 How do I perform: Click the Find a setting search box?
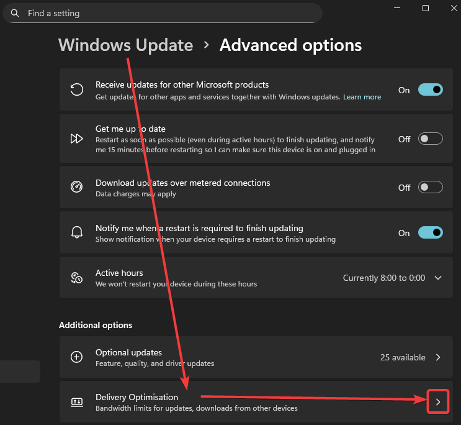[x=168, y=13]
